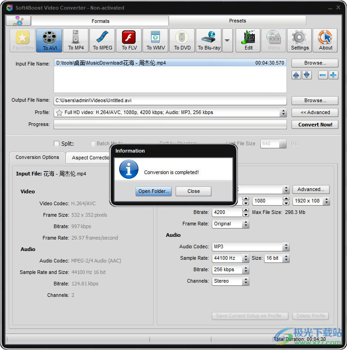Adjust the frame height 1080 stepper
This screenshot has width=347, height=350.
tap(286, 201)
